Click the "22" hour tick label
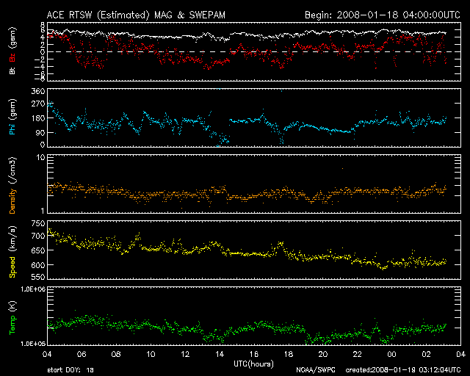 point(358,355)
